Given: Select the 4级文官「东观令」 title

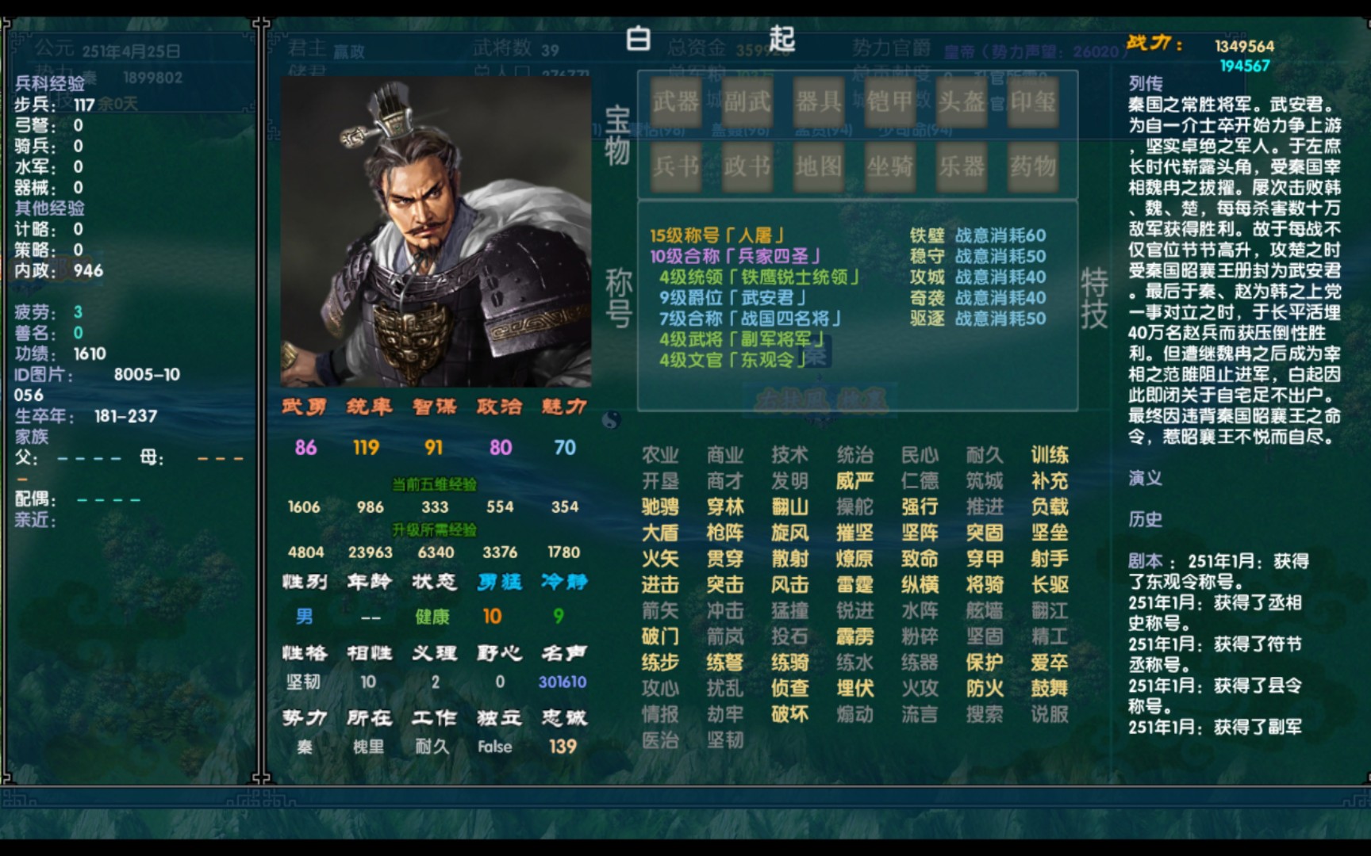Looking at the screenshot, I should pos(733,359).
